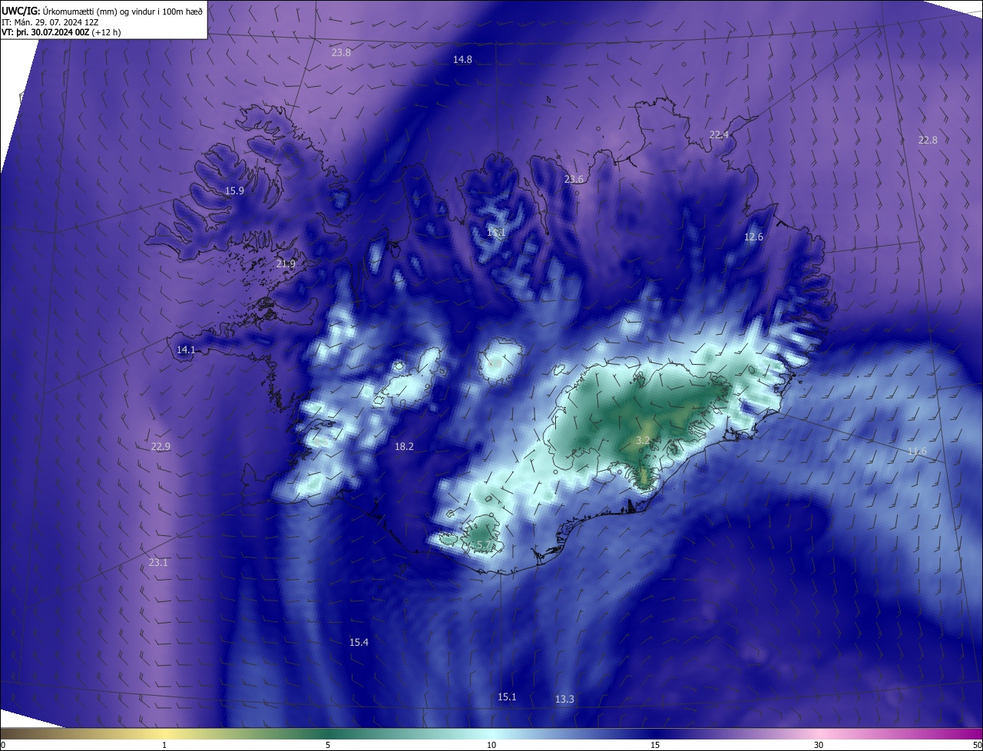983x751 pixels.
Task: Click the 22.9 value label
Action: tap(161, 447)
